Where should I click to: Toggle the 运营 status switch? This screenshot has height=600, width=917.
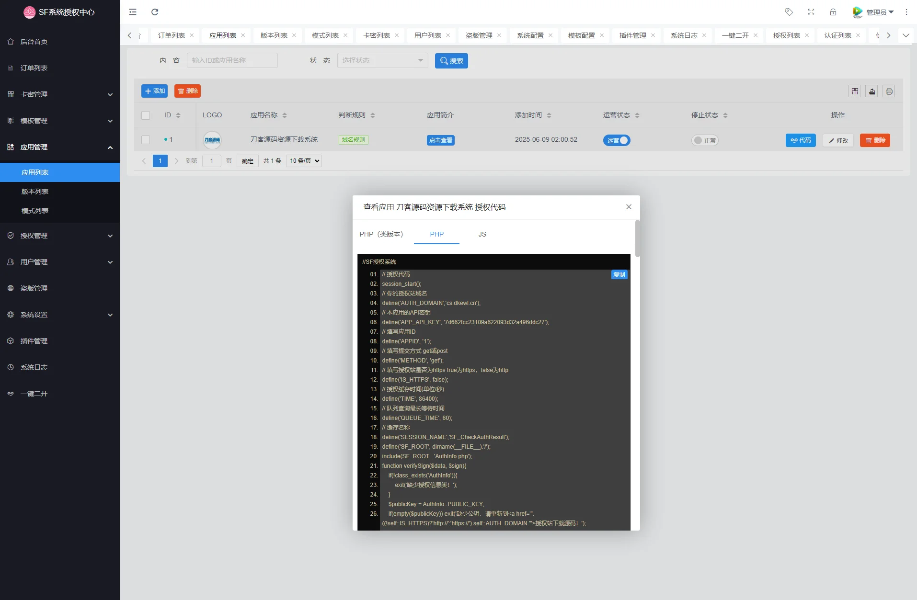[x=617, y=140]
